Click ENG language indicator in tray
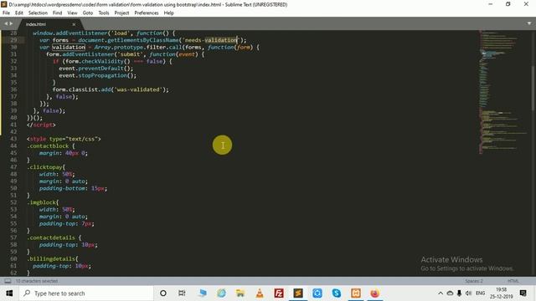The image size is (536, 301). click(480, 293)
